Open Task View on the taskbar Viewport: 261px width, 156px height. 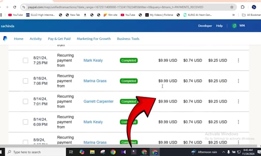pyautogui.click(x=71, y=152)
